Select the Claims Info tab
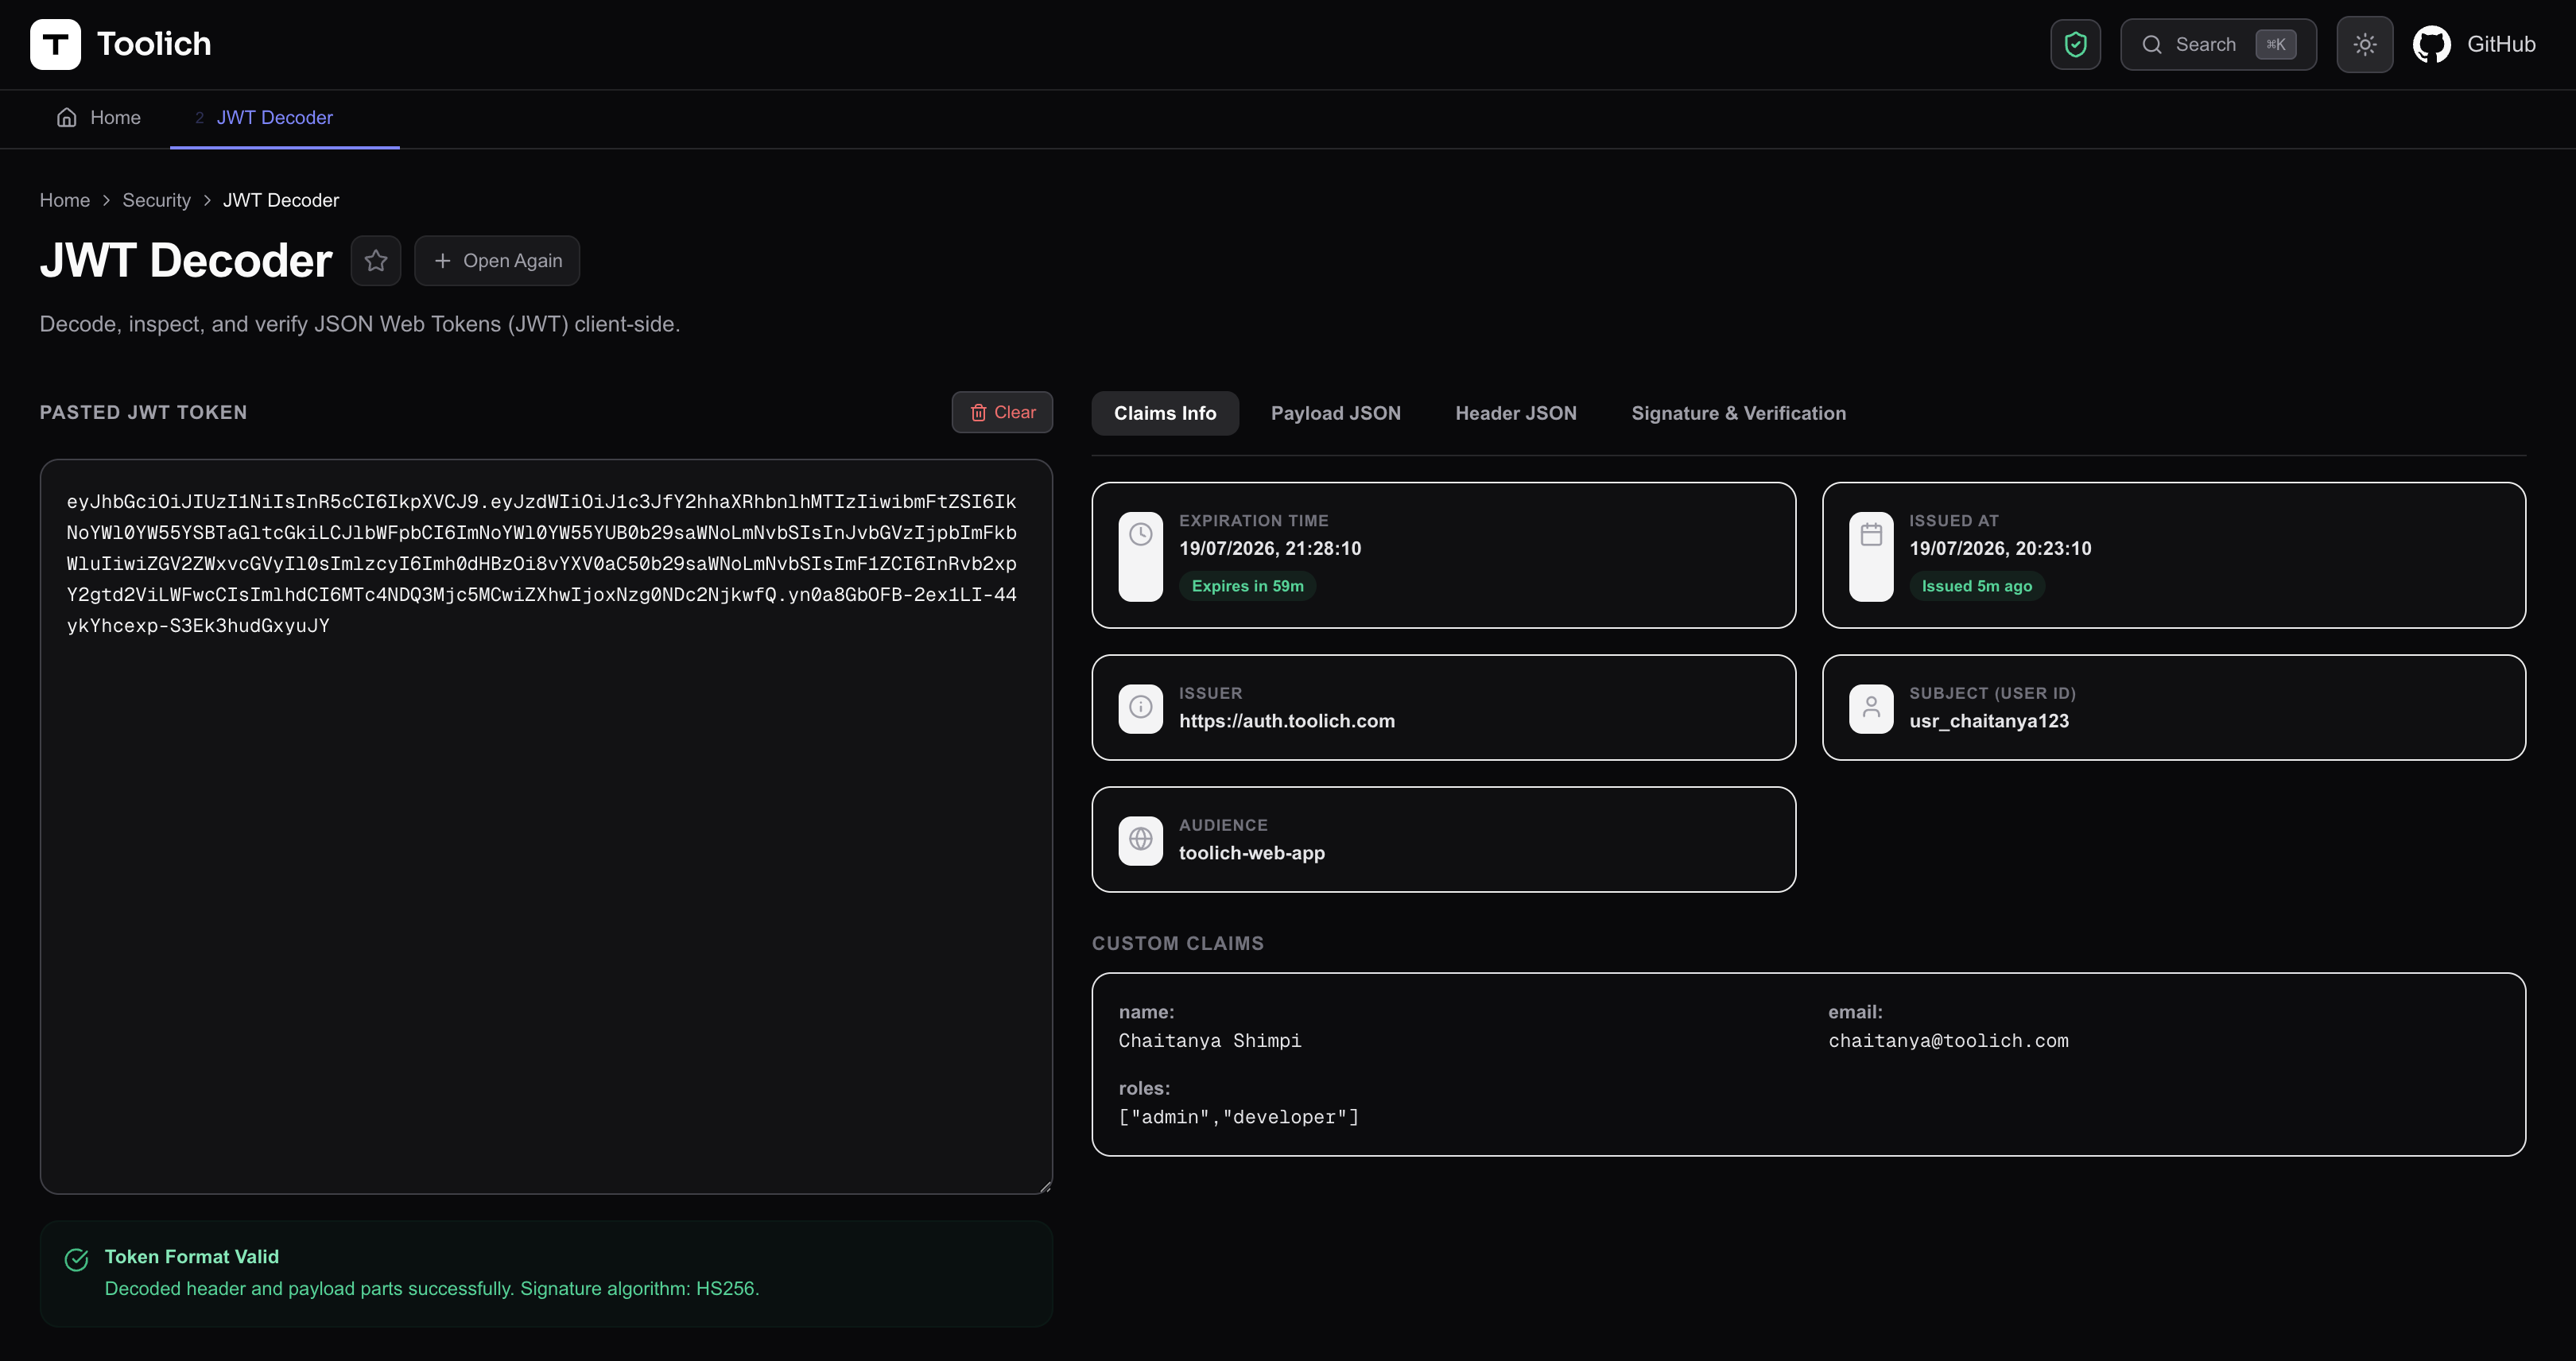Image resolution: width=2576 pixels, height=1361 pixels. pos(1165,413)
